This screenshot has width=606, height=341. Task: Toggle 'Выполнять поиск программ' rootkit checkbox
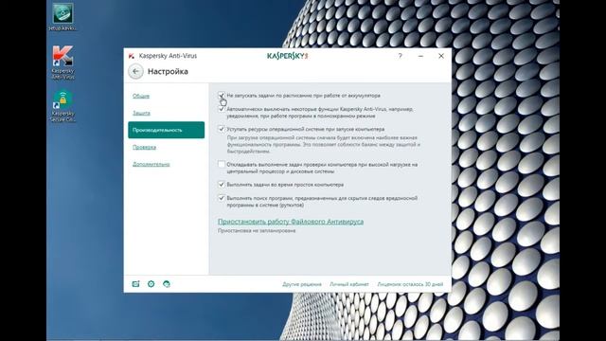(x=222, y=198)
